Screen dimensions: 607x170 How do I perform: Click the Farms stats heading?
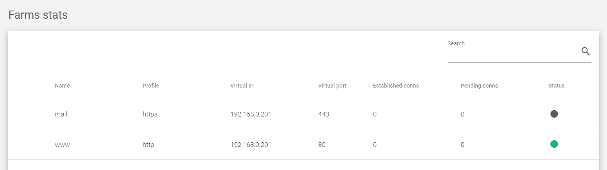tap(38, 15)
